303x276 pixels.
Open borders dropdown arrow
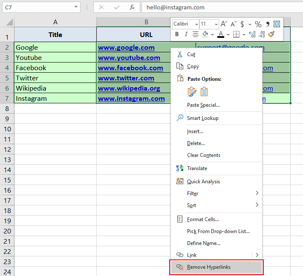(x=244, y=34)
